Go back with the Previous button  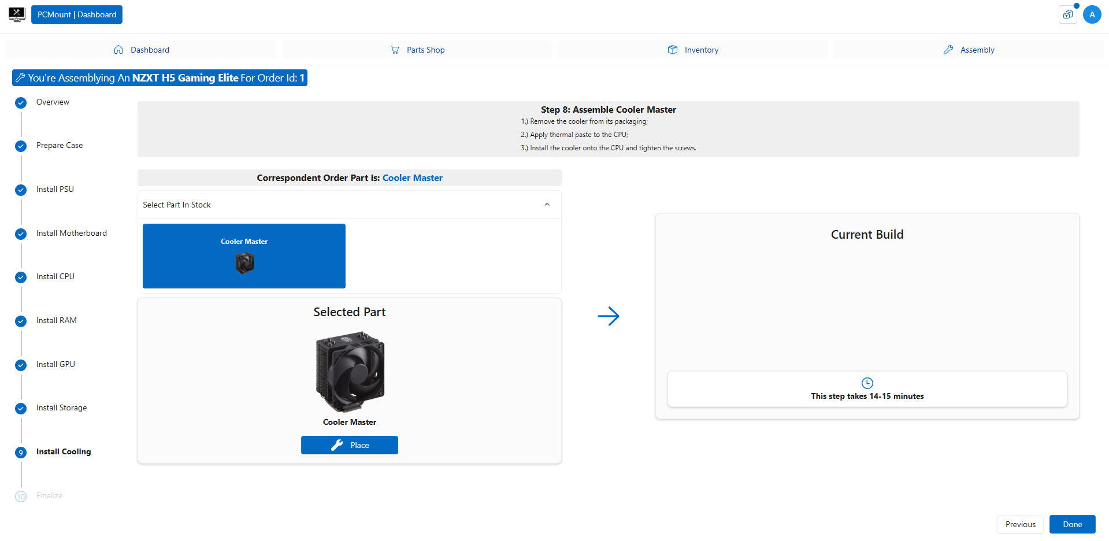[1021, 524]
